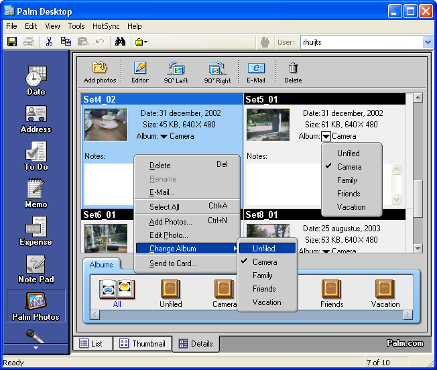Click the Cut scissors icon
This screenshot has width=437, height=370.
[x=49, y=42]
